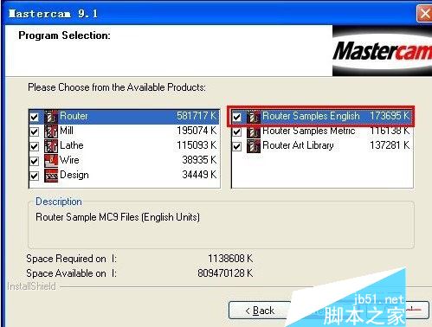Select the Design list row label
432x327 pixels.
[x=74, y=175]
